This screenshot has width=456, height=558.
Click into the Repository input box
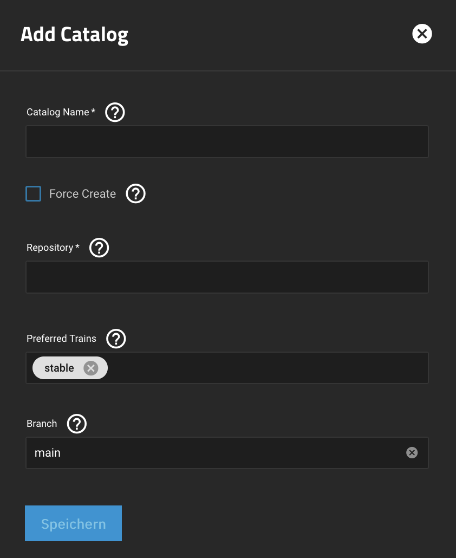point(227,277)
